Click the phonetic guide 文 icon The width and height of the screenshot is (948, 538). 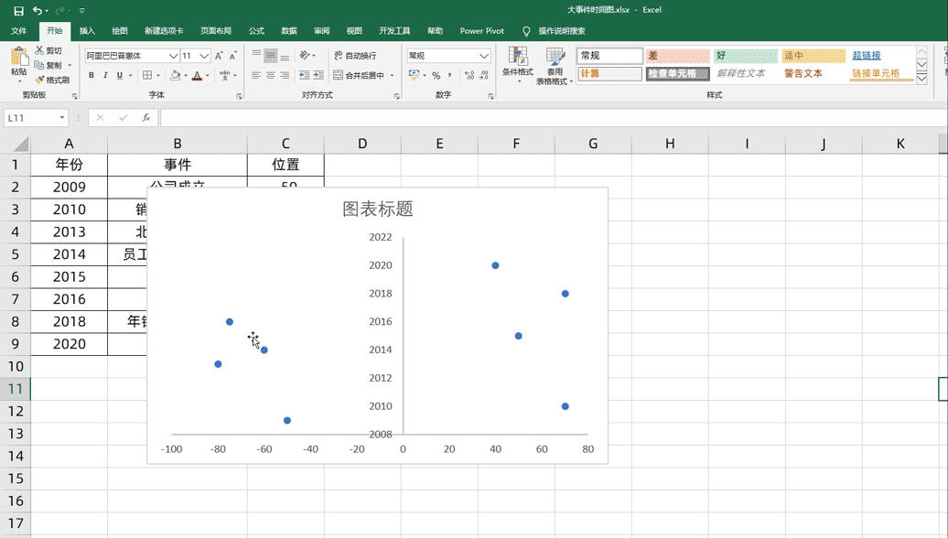224,75
